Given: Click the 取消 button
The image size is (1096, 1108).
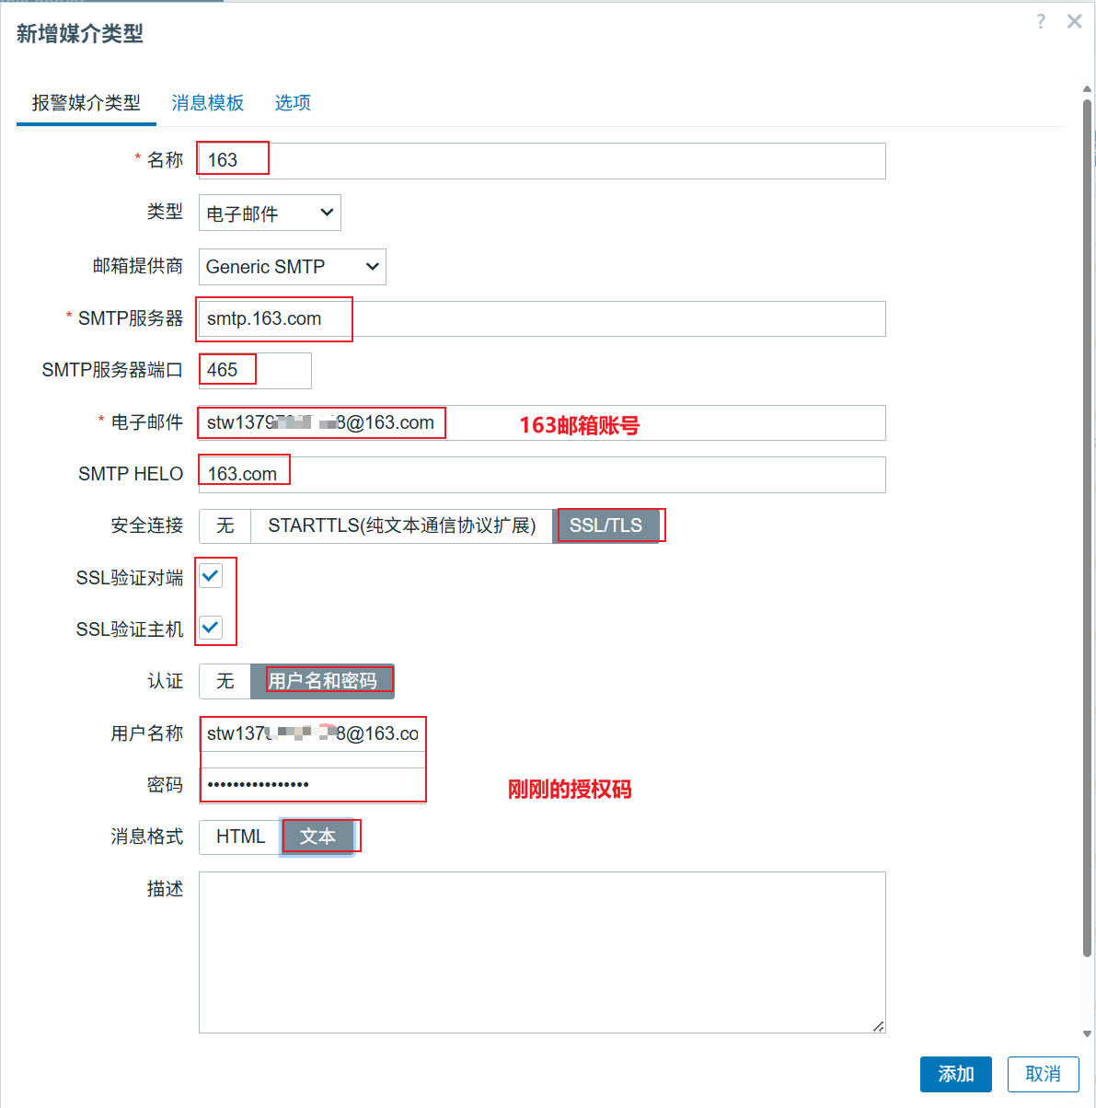Looking at the screenshot, I should pyautogui.click(x=1044, y=1074).
